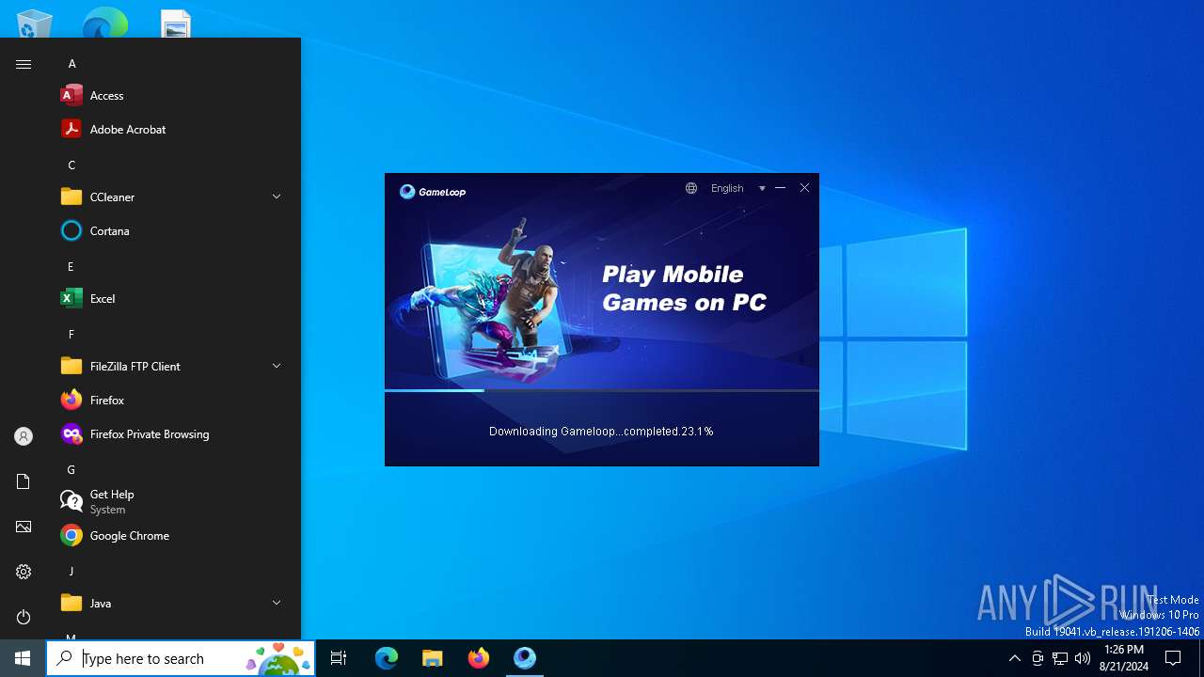Open the network status tray icon

pos(1060,658)
